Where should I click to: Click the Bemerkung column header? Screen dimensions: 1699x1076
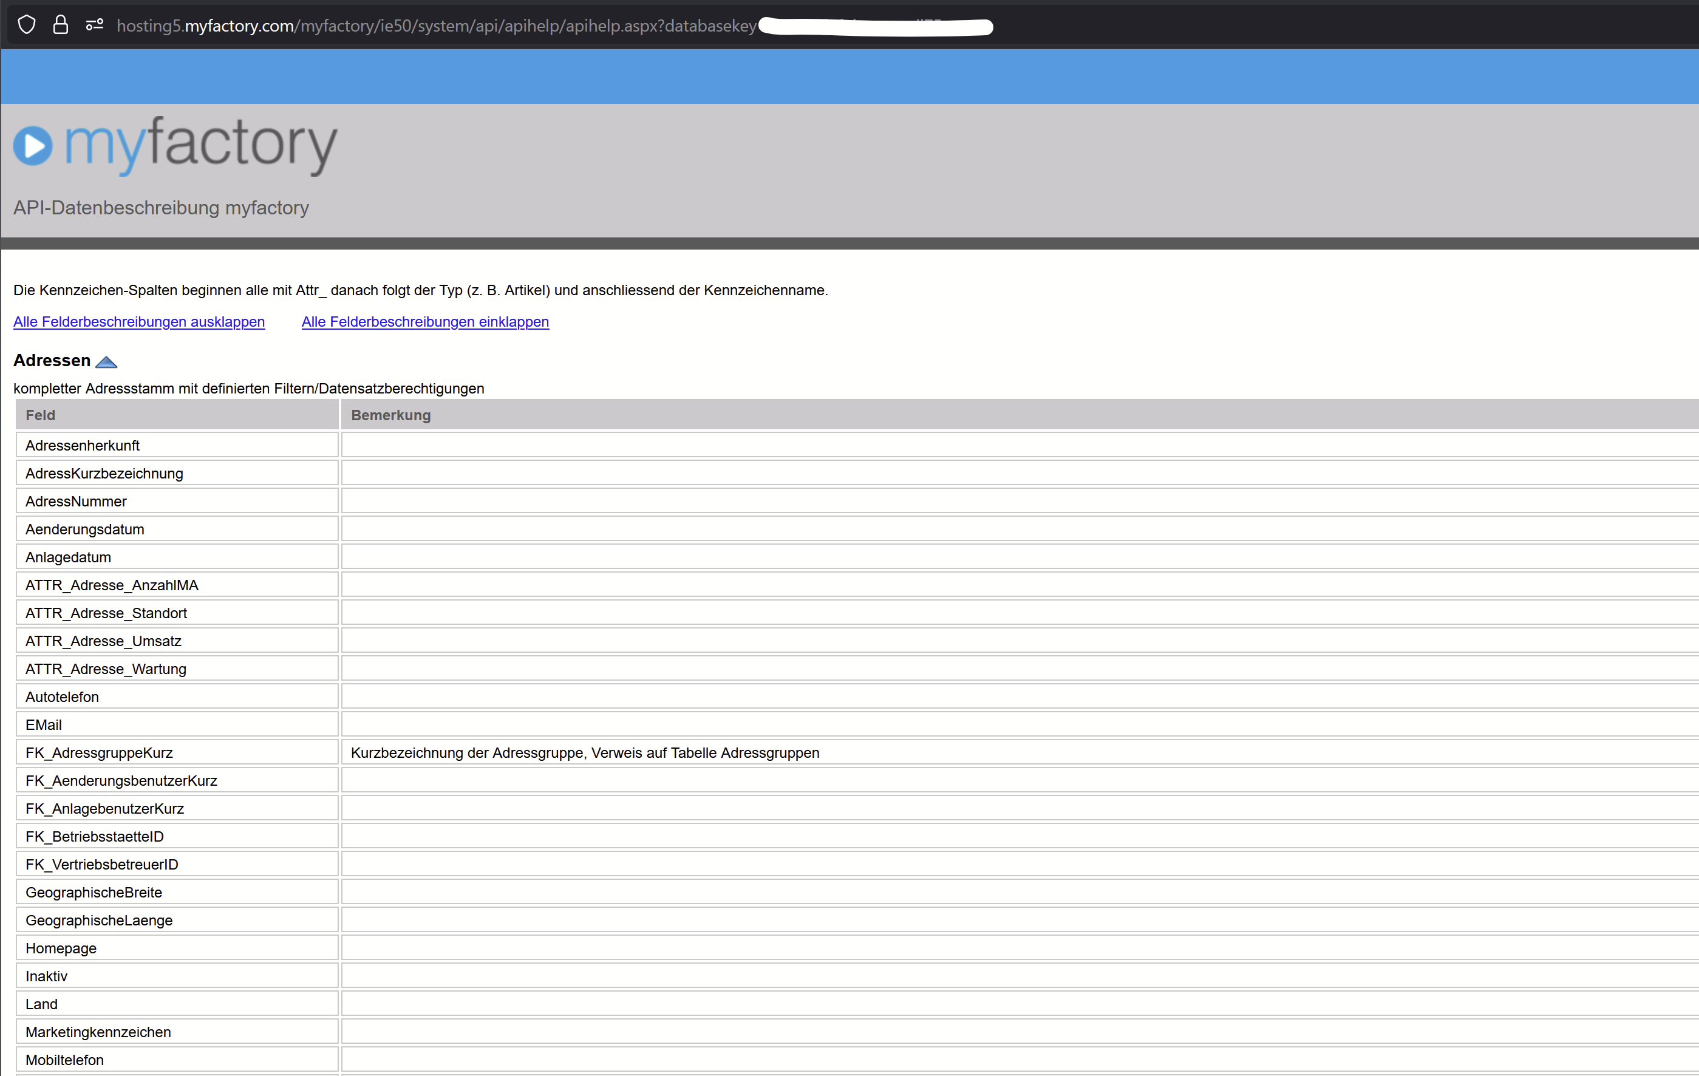[x=390, y=415]
